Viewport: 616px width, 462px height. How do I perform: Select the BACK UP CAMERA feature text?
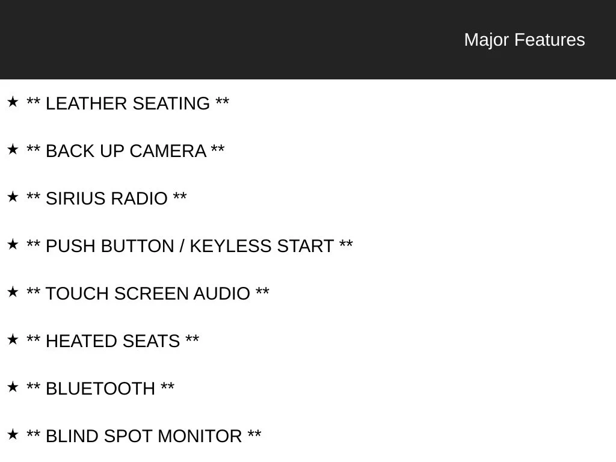(x=125, y=151)
